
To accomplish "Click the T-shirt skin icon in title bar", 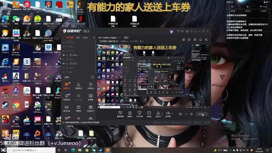I will pyautogui.click(x=191, y=31).
